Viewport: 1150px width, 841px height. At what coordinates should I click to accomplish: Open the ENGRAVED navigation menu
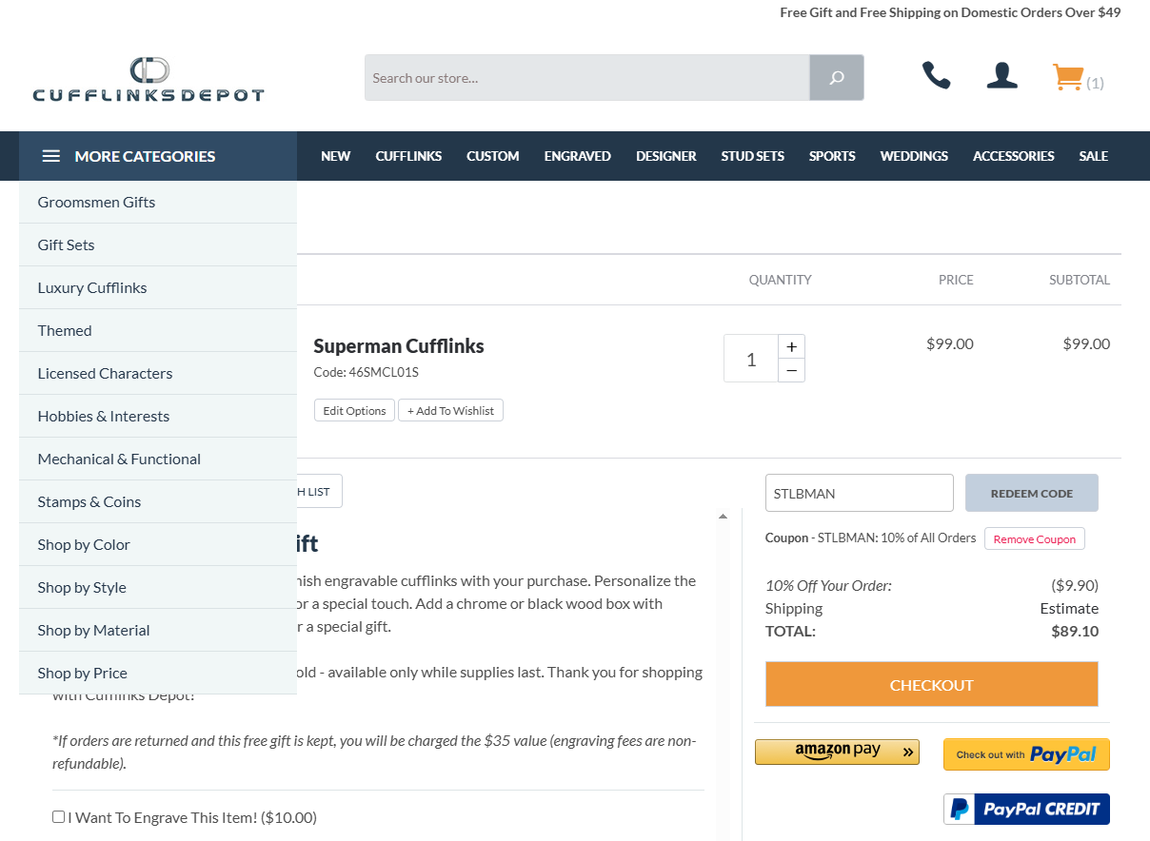tap(578, 156)
